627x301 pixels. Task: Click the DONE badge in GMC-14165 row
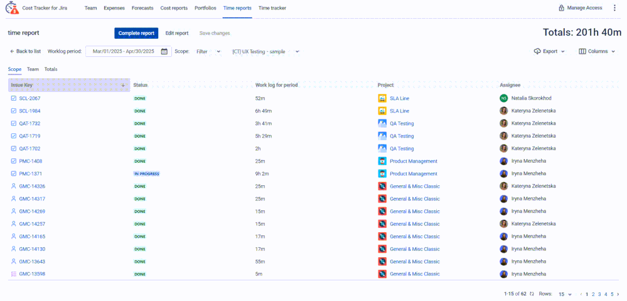[140, 237]
